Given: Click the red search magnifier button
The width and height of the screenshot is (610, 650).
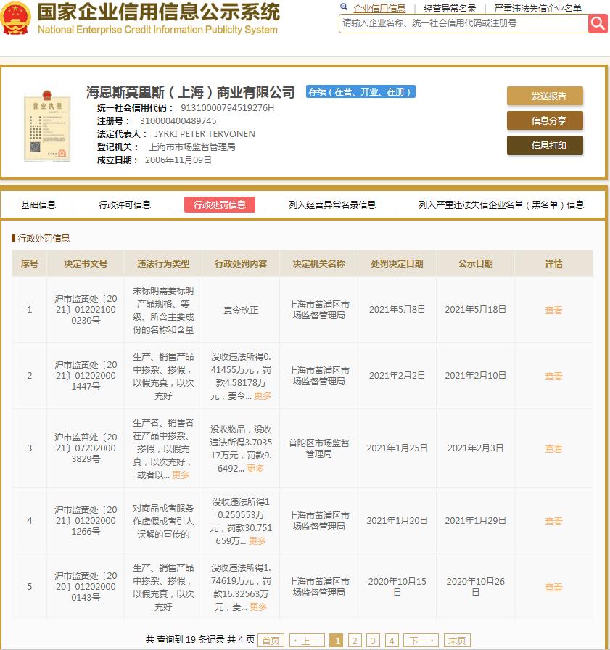Looking at the screenshot, I should pos(598,24).
